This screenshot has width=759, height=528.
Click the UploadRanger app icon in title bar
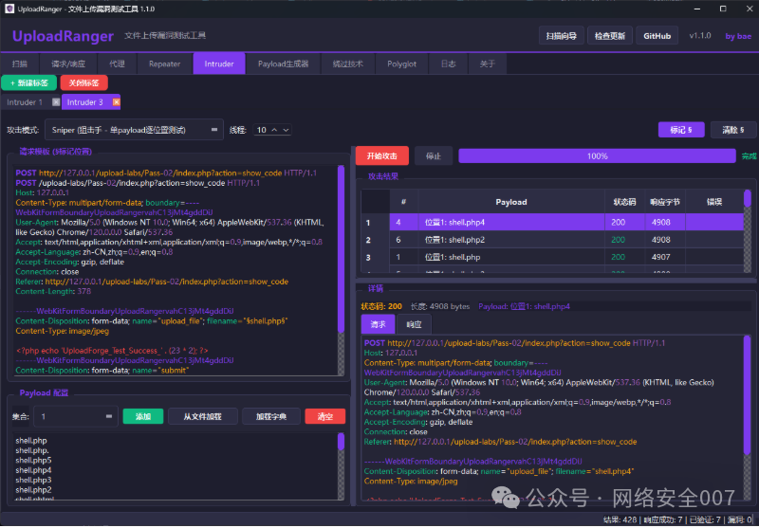click(x=9, y=9)
